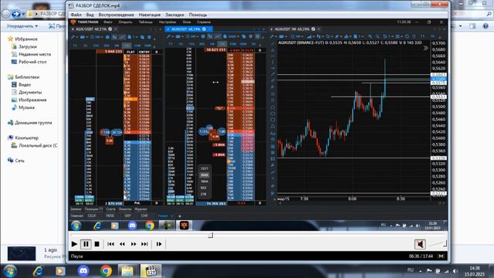Add a new workspace with the plus icon
494x278 pixels.
pos(180,216)
